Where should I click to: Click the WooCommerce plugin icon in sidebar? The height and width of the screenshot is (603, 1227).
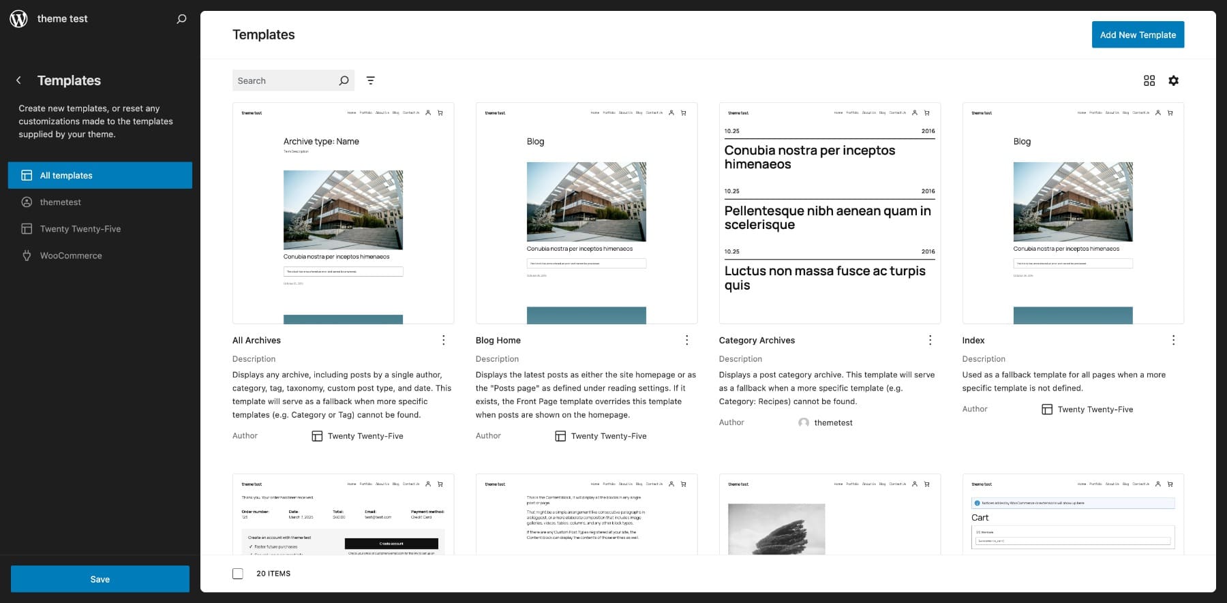pyautogui.click(x=27, y=256)
